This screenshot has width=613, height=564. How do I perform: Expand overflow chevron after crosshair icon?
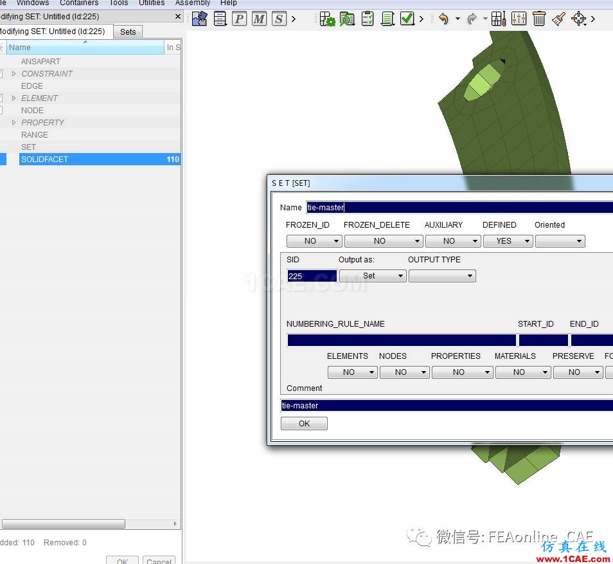click(x=593, y=19)
